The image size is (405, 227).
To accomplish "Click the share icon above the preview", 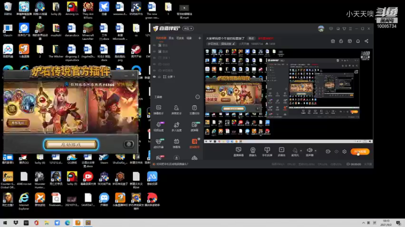I will [366, 41].
